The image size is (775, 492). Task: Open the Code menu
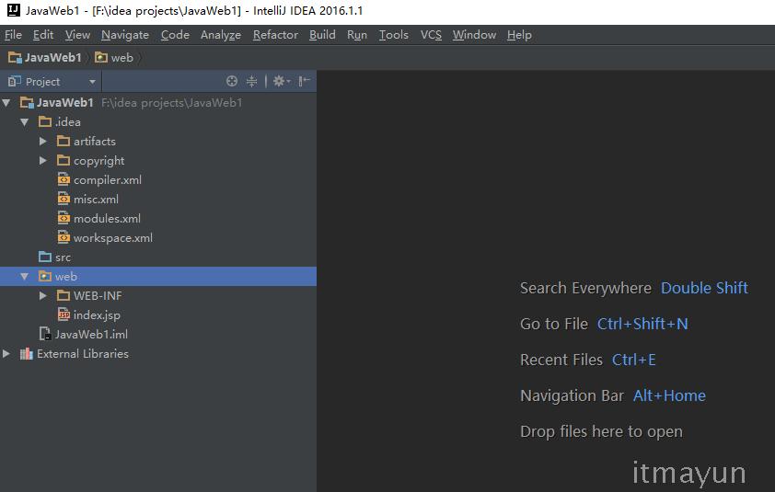click(x=175, y=35)
